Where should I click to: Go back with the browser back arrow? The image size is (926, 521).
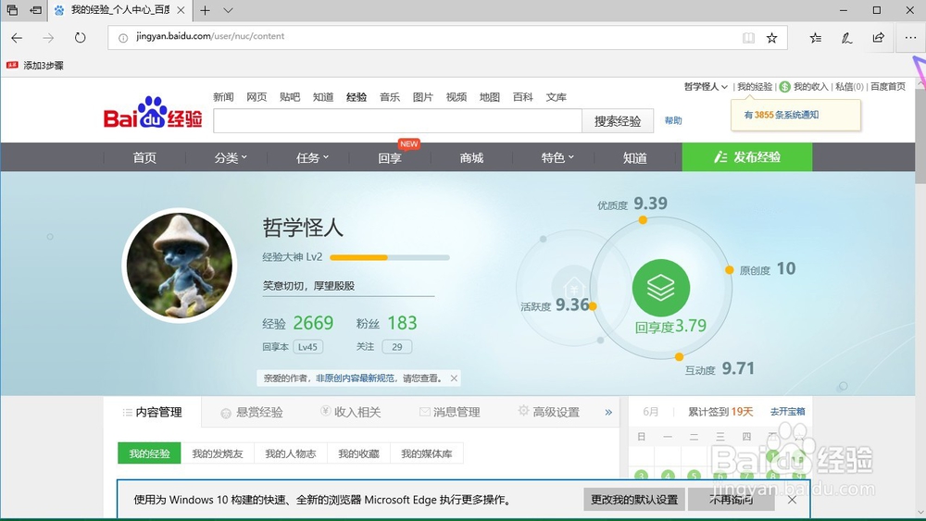[x=17, y=38]
